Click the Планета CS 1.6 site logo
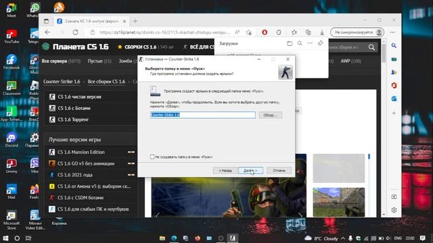433x243 pixels. (x=75, y=47)
